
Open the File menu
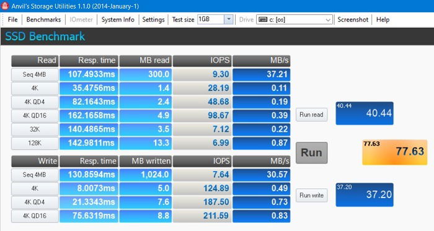coord(12,20)
